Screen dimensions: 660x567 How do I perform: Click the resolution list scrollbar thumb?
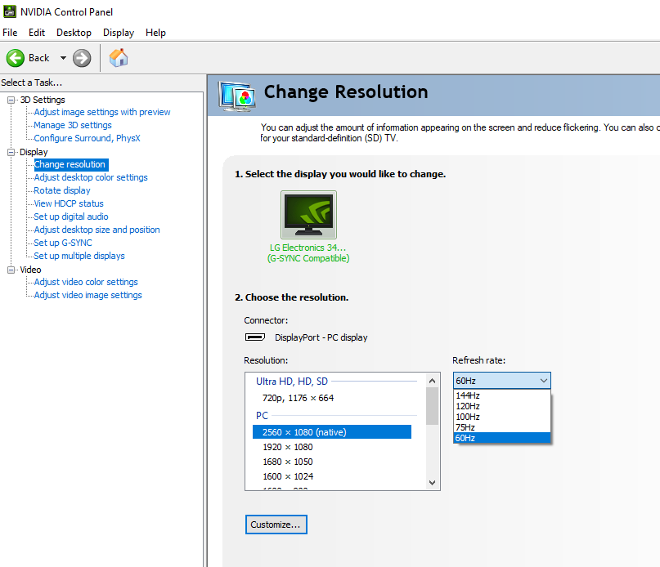433,406
